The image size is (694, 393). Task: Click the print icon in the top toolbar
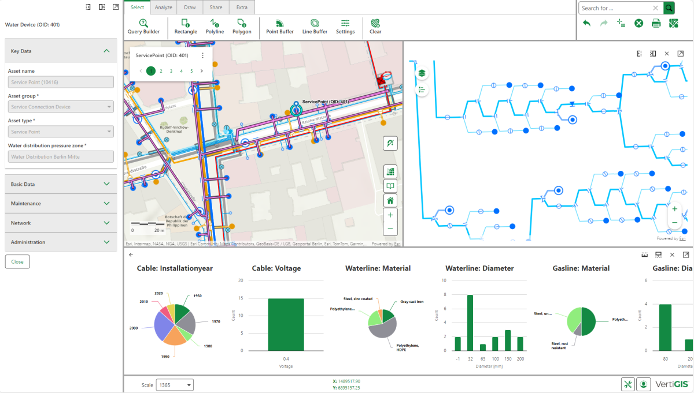pyautogui.click(x=656, y=23)
